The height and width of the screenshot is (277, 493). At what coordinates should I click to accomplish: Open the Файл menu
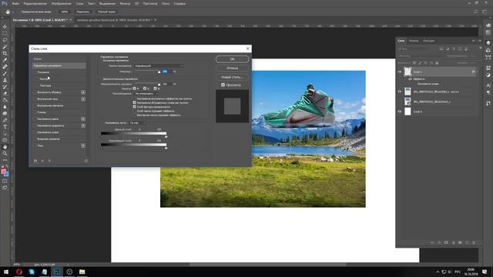[15, 3]
